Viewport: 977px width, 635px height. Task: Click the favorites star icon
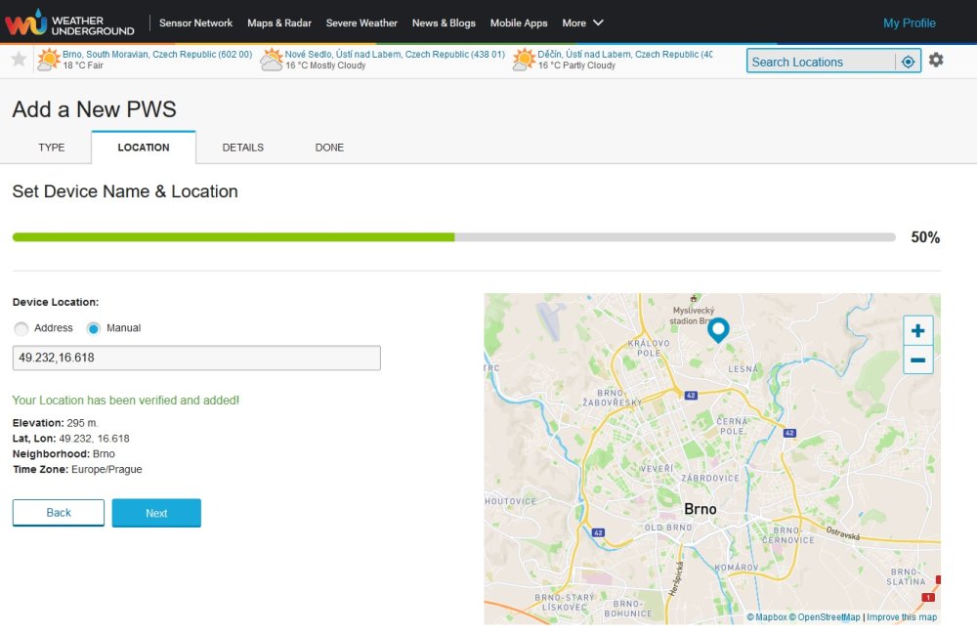point(19,60)
